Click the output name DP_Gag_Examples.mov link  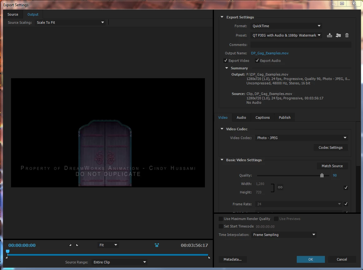click(270, 53)
